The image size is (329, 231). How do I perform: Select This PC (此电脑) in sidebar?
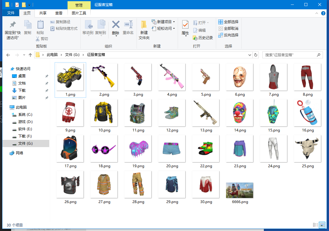click(x=21, y=107)
